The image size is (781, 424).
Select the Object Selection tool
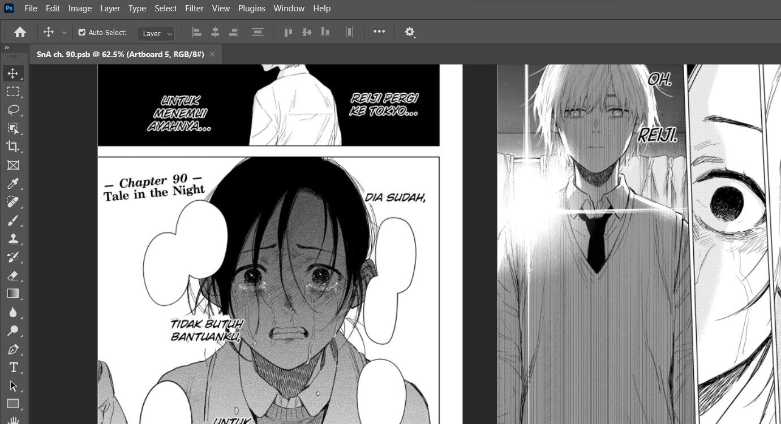pyautogui.click(x=13, y=128)
